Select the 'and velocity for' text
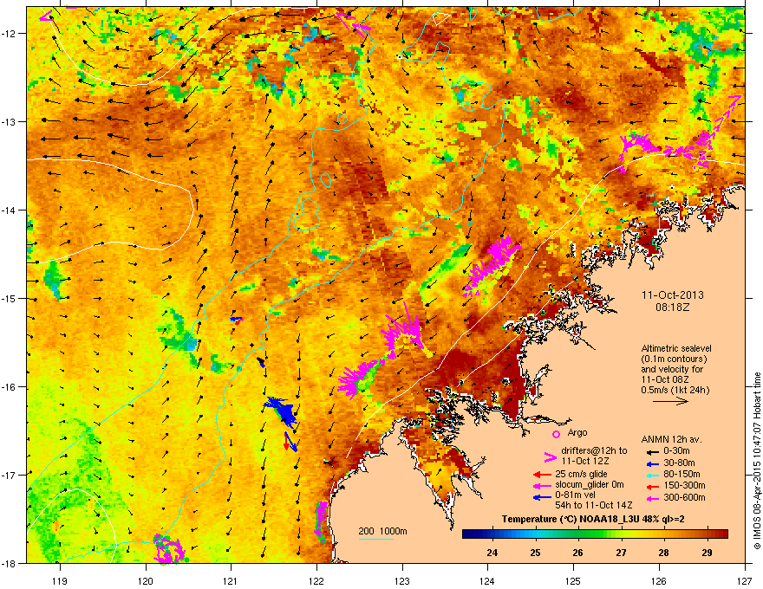 (671, 369)
